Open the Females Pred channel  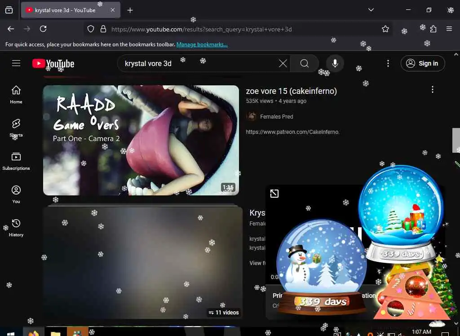pyautogui.click(x=276, y=116)
